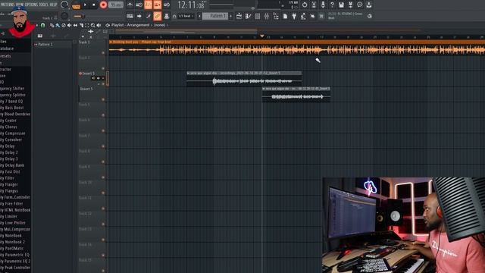The image size is (485, 273).
Task: Select the playlist slip tool
Action: [x=75, y=25]
